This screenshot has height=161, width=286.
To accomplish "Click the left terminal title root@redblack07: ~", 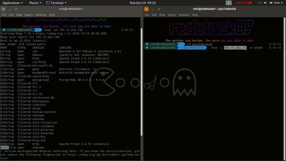I will pos(71,9).
